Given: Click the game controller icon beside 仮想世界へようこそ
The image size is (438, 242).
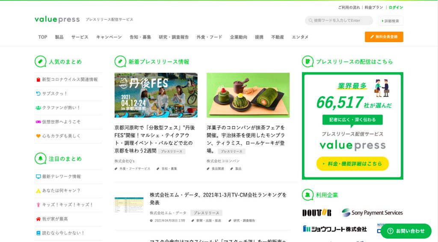Looking at the screenshot, I should point(38,122).
